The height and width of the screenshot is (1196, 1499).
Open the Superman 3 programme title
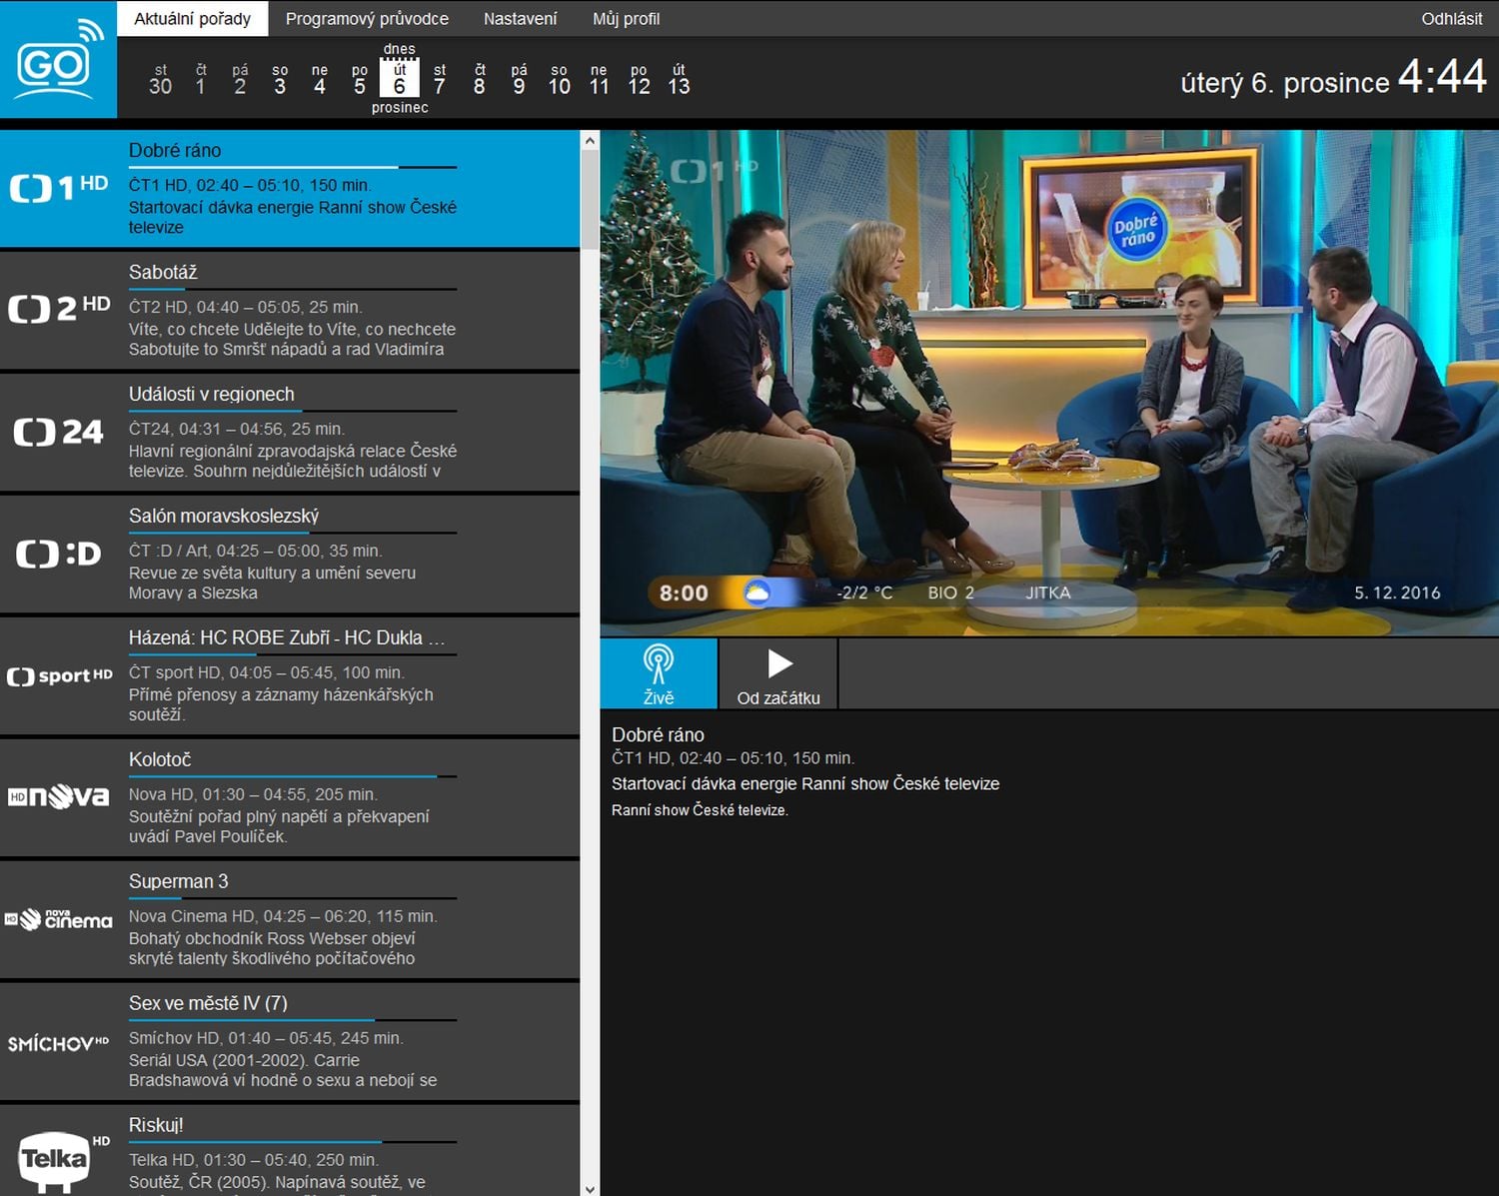(x=178, y=881)
